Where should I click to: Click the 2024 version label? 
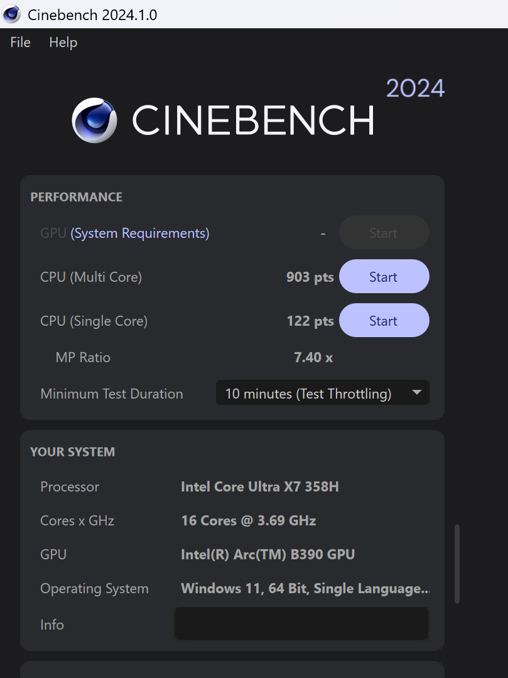coord(415,89)
